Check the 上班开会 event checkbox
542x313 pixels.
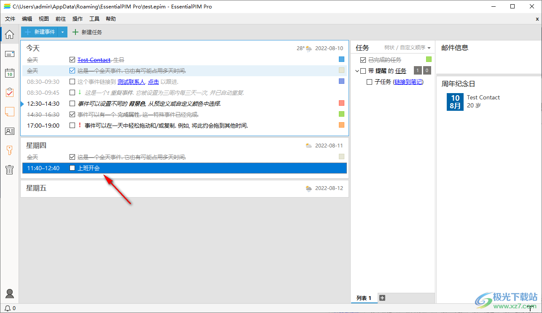72,168
